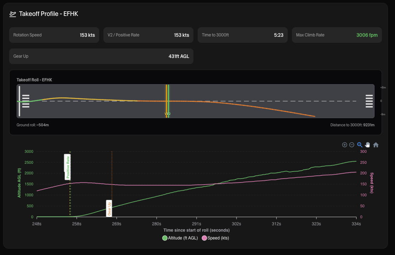Select the magnifier selection zoom tool
Screen dimensions: 395x255
coord(360,145)
